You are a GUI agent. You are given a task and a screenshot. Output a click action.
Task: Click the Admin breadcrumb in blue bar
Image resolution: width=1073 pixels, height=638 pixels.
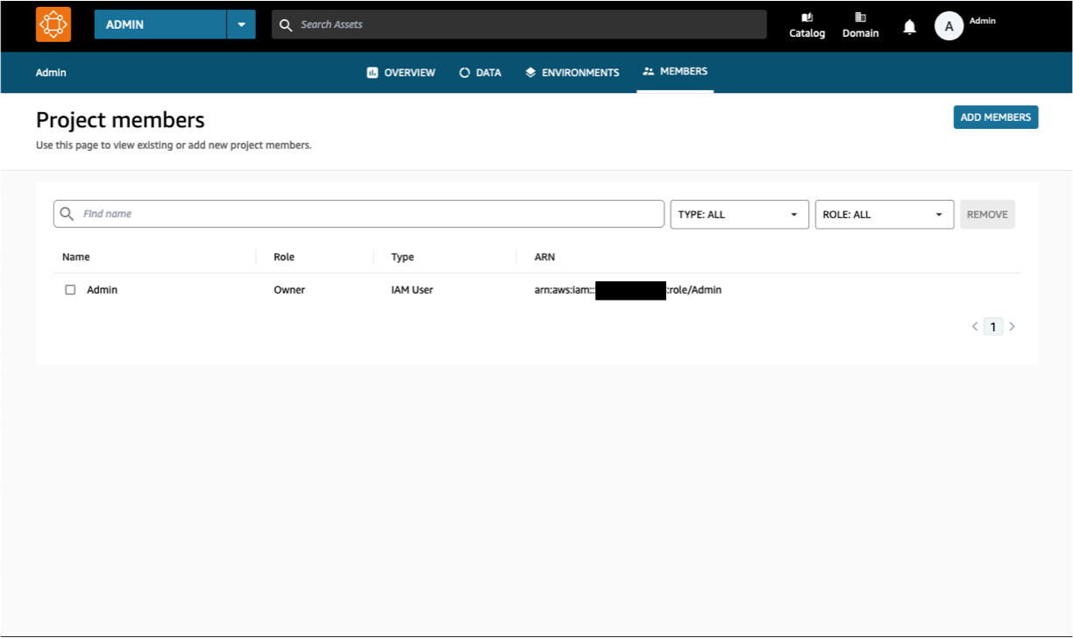pyautogui.click(x=51, y=73)
